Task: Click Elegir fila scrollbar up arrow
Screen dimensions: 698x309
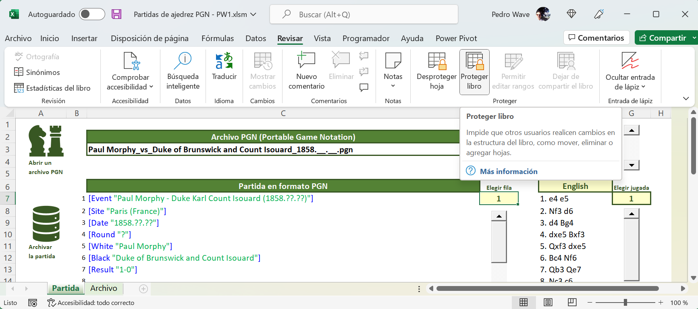Action: (x=499, y=216)
